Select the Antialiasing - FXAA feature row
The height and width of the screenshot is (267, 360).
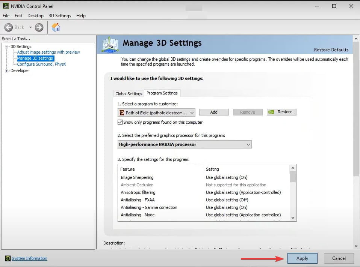pos(204,200)
